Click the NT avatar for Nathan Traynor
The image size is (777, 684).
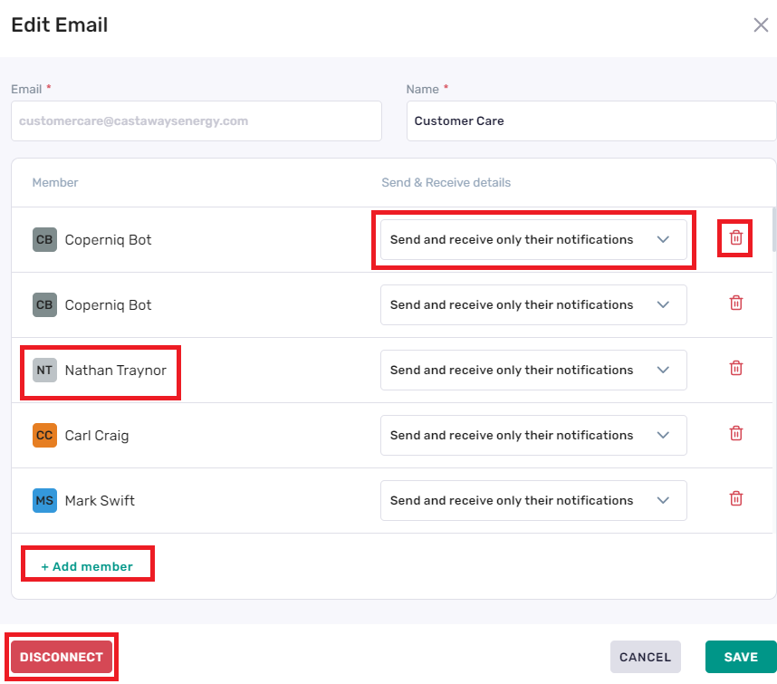(44, 371)
